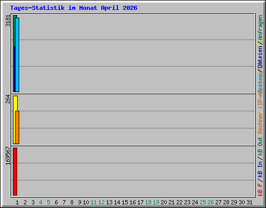
Task: Click day 23 on the x-axis
Action: coord(187,202)
